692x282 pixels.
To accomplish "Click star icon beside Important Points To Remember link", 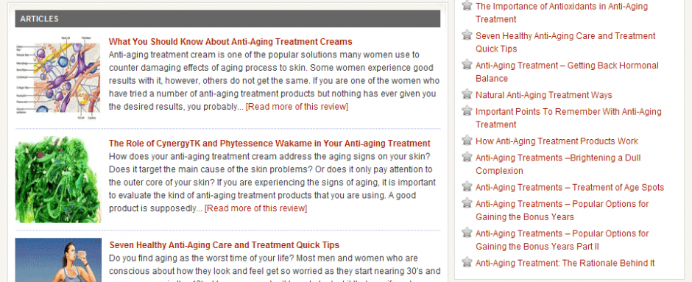I will (x=467, y=110).
